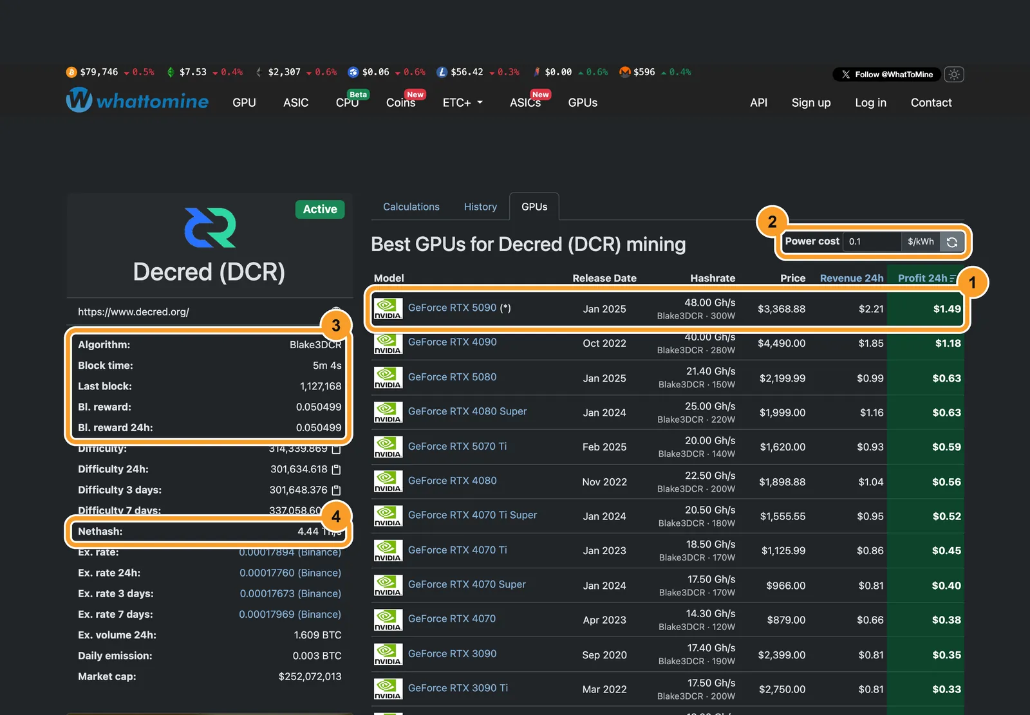Open the GeForce RTX 4090 link

tap(453, 342)
